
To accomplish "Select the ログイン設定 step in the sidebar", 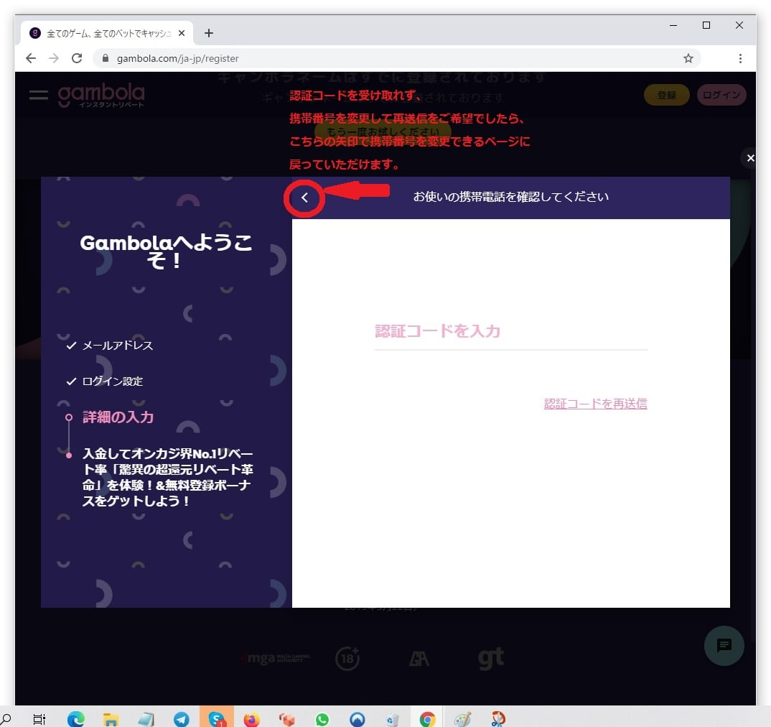I will click(x=112, y=381).
